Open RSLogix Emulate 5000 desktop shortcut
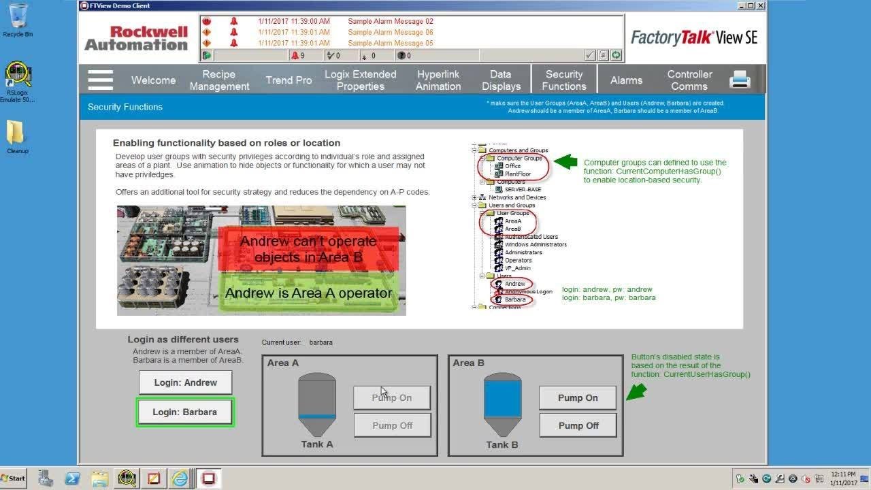871x490 pixels. (x=18, y=82)
